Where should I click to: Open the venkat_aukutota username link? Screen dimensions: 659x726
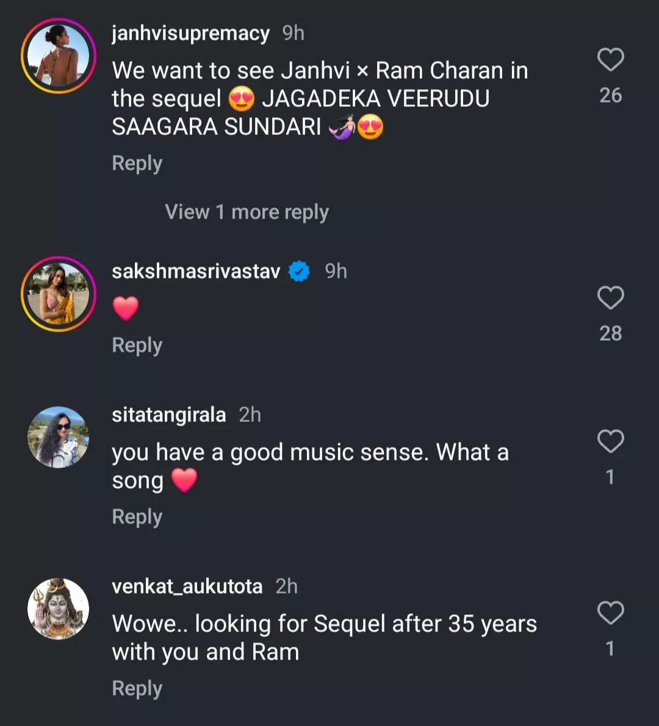tap(187, 587)
